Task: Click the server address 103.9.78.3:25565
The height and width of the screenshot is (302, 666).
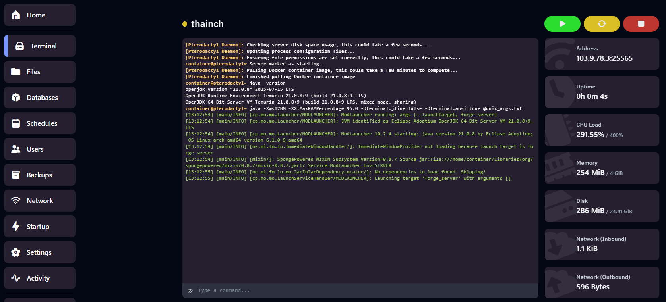Action: tap(604, 58)
